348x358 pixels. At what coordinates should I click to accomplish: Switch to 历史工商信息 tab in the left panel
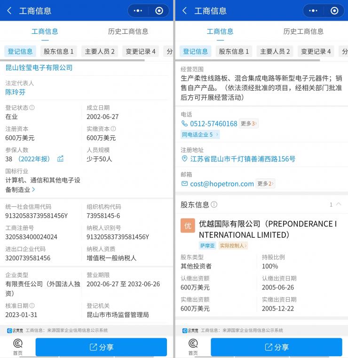[128, 31]
